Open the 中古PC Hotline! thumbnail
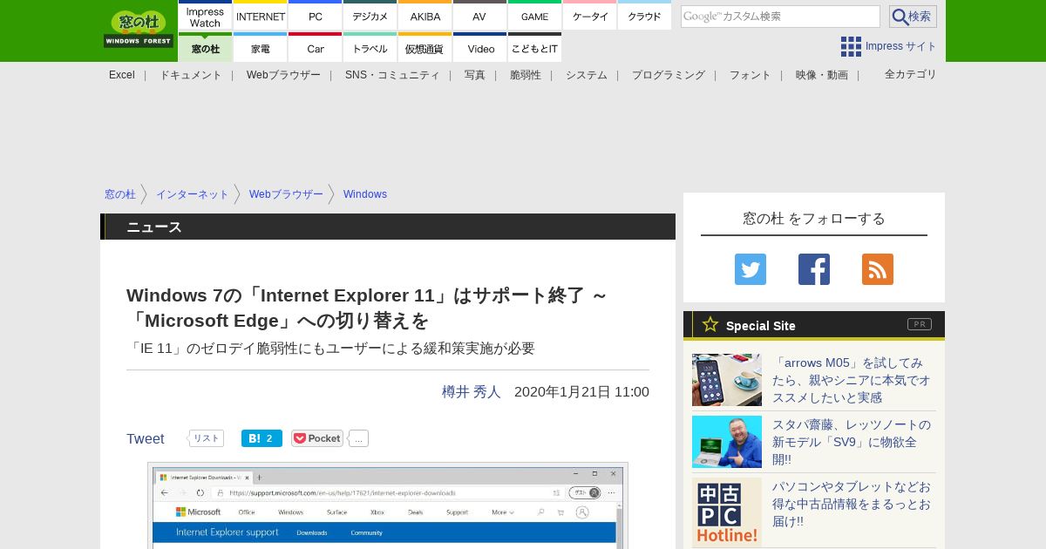Viewport: 1046px width, 549px height. pyautogui.click(x=727, y=512)
